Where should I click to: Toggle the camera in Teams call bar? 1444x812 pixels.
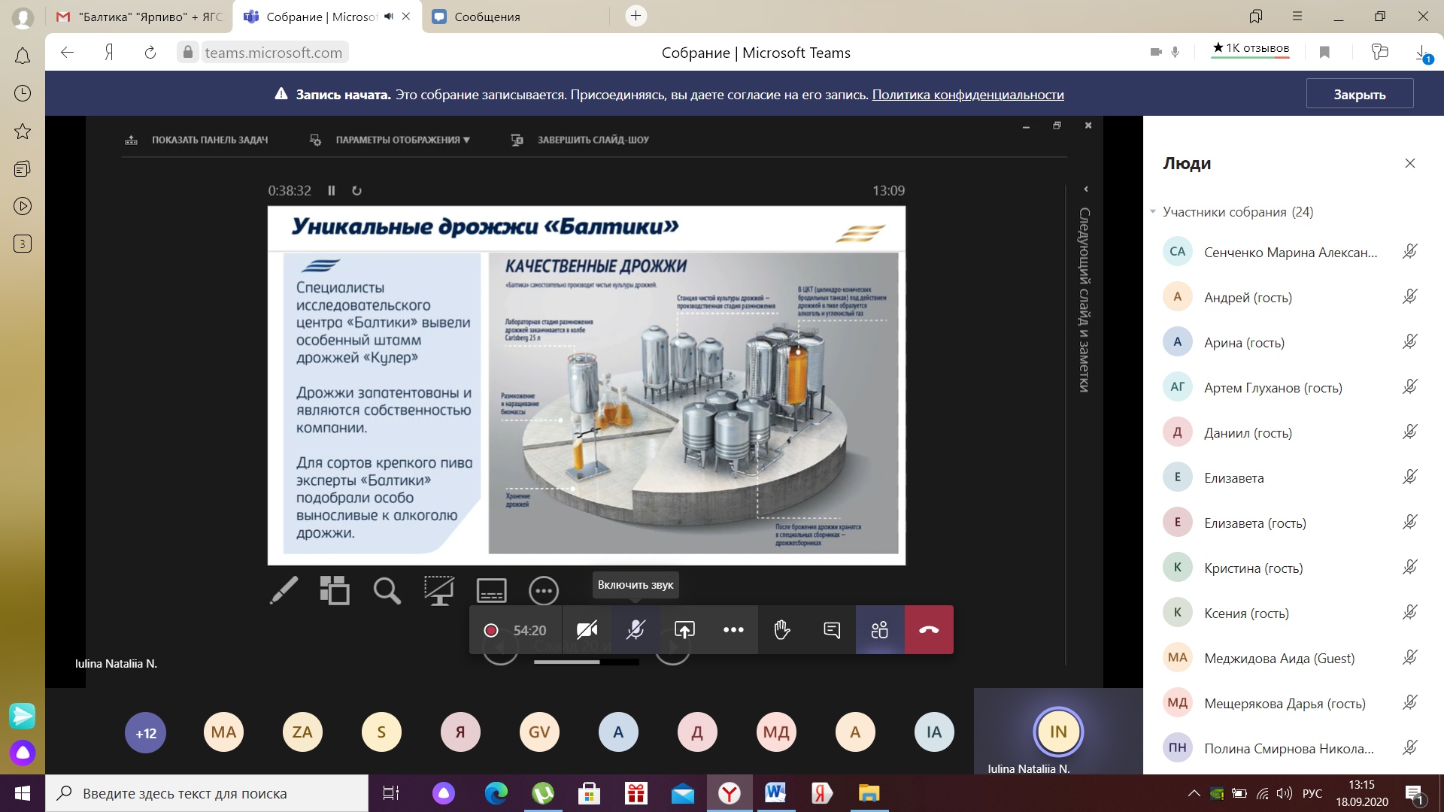(587, 630)
